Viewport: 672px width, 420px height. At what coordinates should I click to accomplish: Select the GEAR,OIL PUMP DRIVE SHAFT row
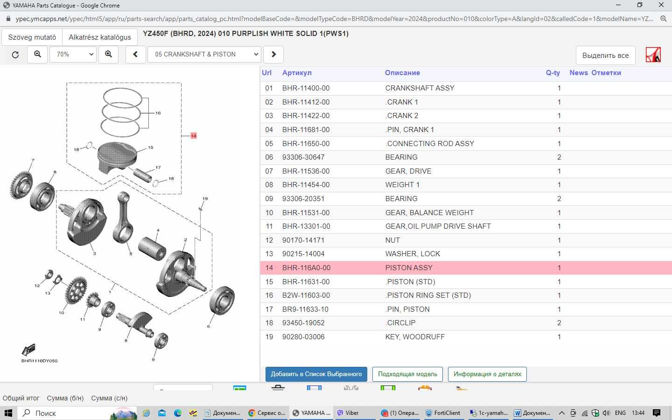466,226
